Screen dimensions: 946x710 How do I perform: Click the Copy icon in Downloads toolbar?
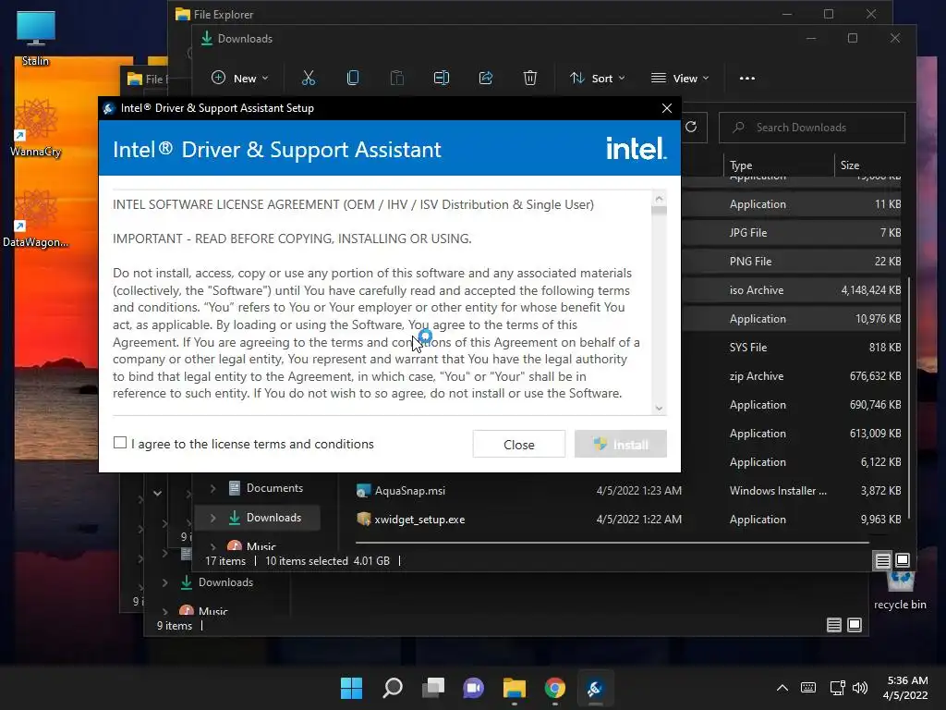[353, 78]
